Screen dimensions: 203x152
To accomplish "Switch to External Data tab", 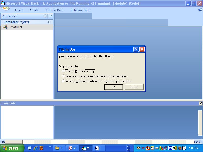I will [x=55, y=10].
